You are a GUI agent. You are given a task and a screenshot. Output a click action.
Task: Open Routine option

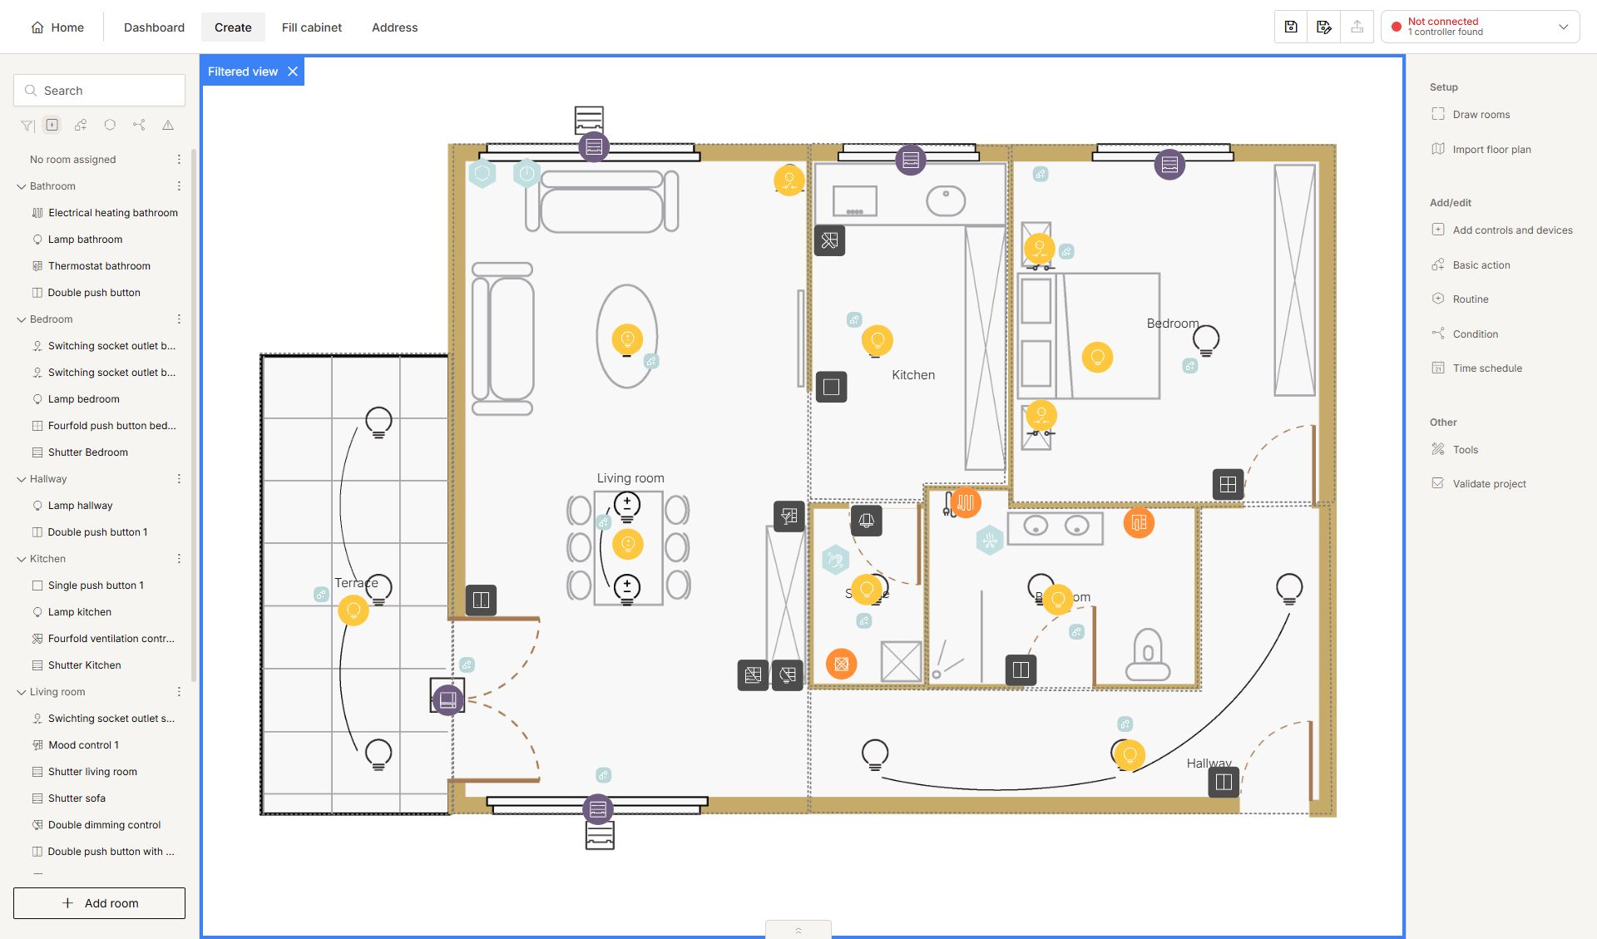click(x=1461, y=299)
